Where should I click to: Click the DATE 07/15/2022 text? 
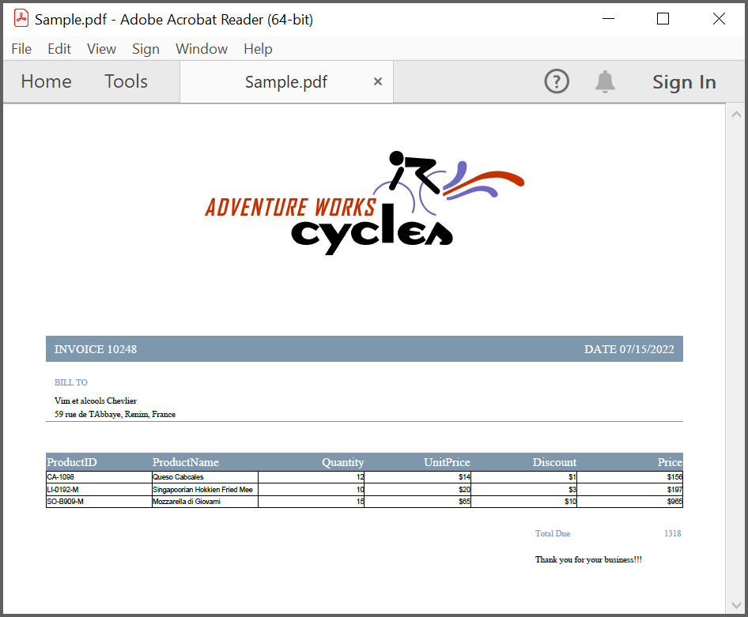point(629,349)
